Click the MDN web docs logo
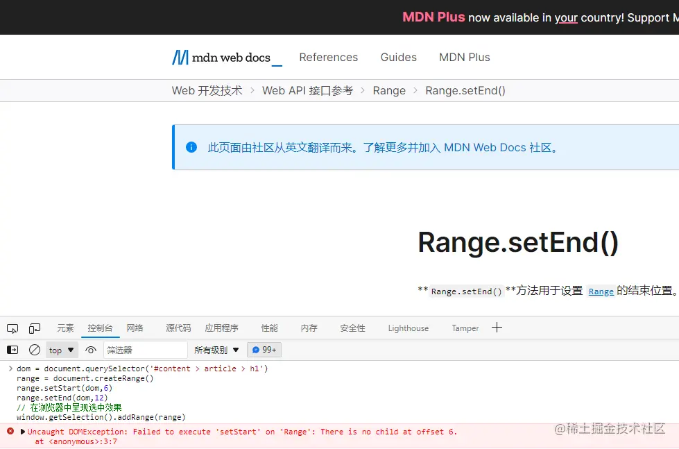Image resolution: width=679 pixels, height=449 pixels. 227,58
